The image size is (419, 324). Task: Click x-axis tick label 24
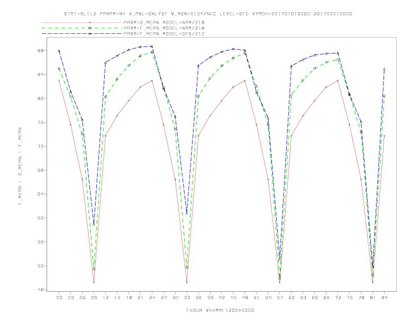pyautogui.click(x=152, y=298)
